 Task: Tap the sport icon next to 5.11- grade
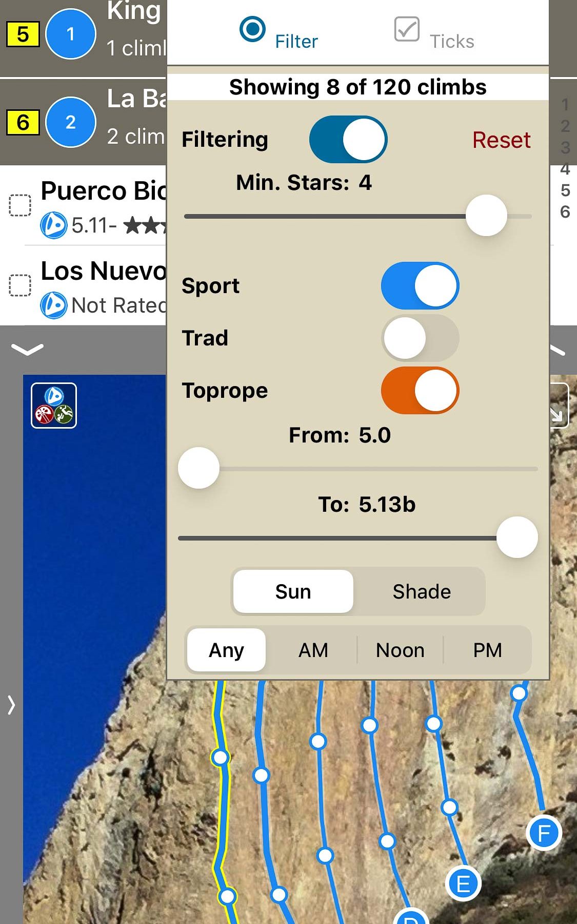pos(53,225)
